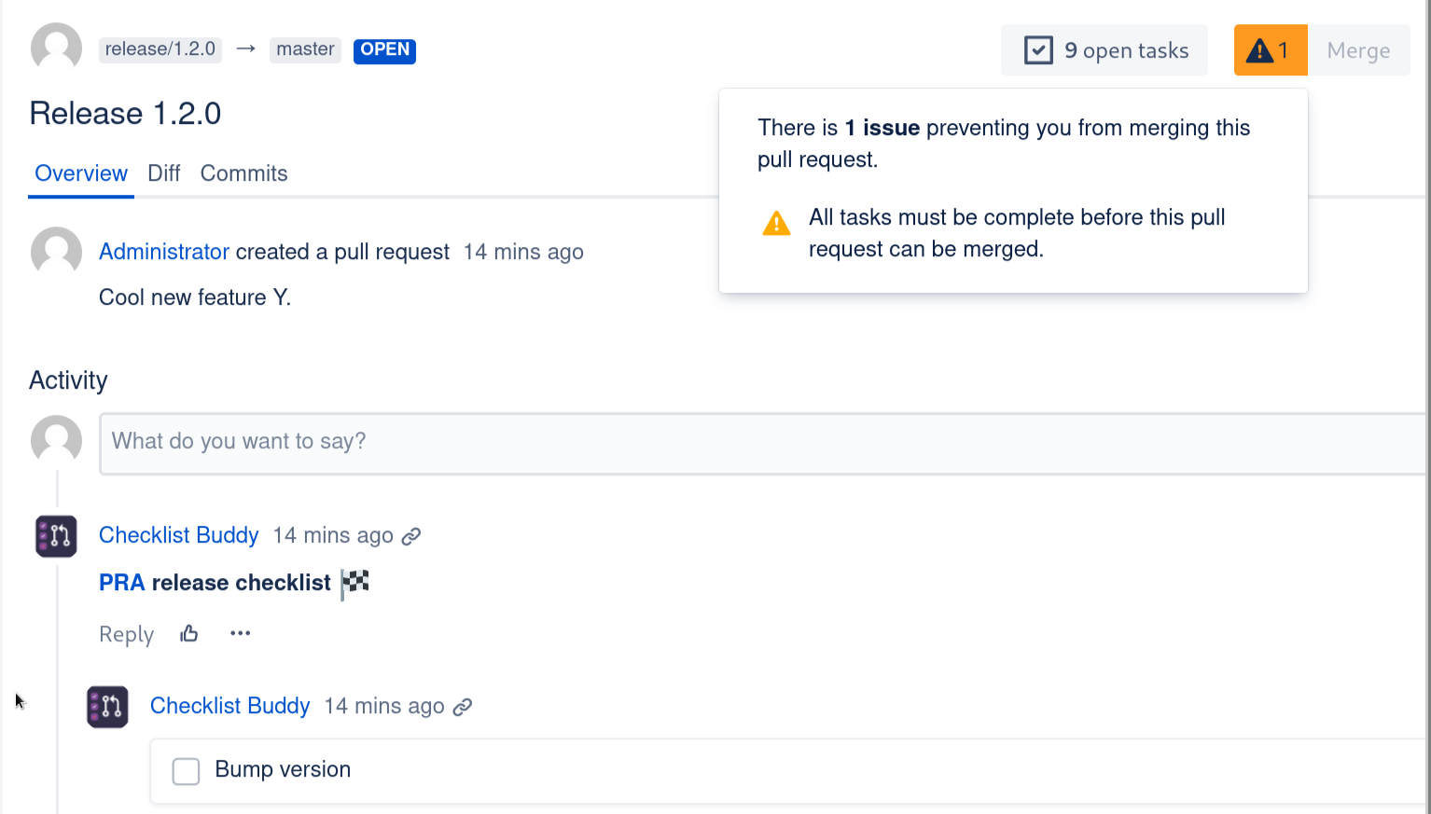Open more actions ellipsis on checklist comment
The width and height of the screenshot is (1431, 814).
[x=240, y=634]
